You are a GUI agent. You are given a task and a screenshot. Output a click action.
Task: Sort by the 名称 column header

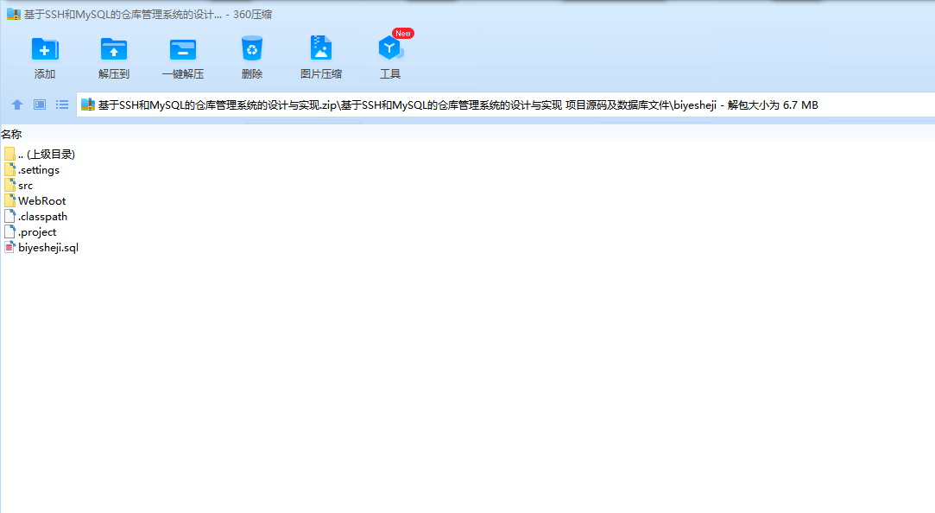pos(11,135)
